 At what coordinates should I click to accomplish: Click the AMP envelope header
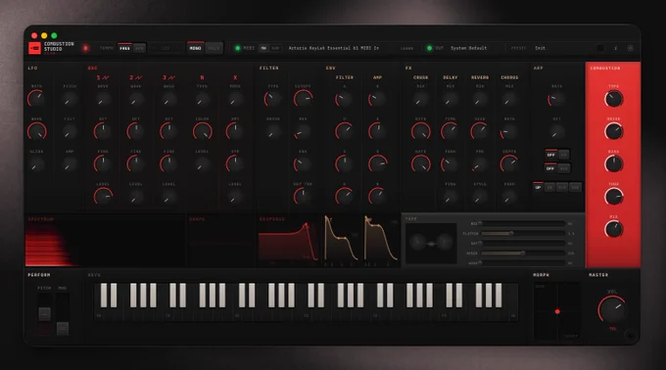tap(377, 77)
